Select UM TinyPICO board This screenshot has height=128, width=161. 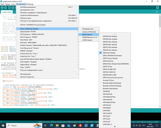(115, 113)
